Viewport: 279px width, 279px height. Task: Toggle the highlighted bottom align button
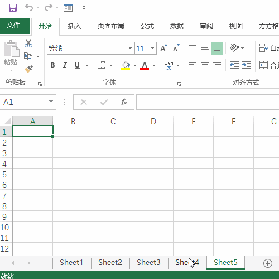click(x=217, y=49)
